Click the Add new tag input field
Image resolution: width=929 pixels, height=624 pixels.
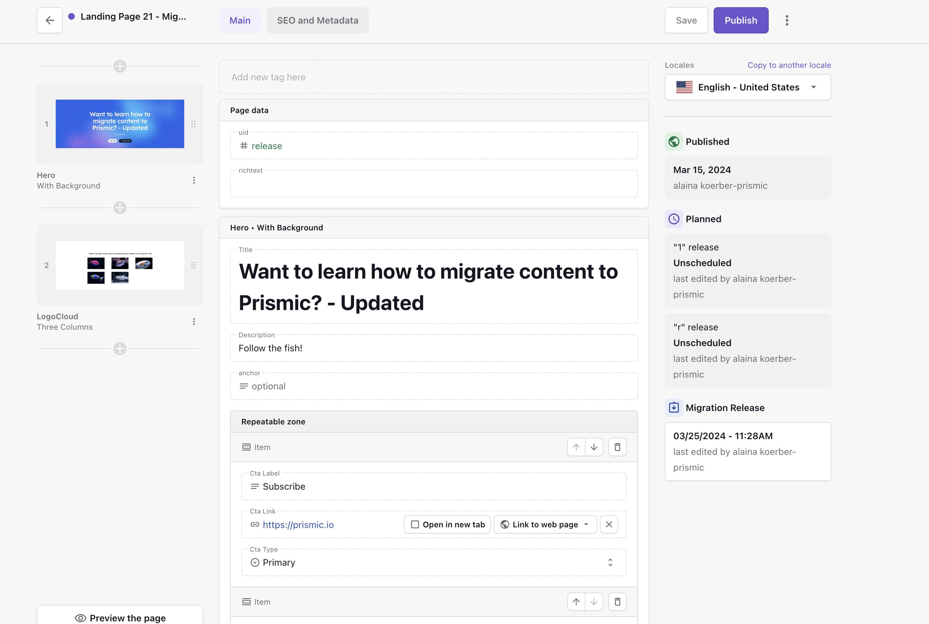433,77
